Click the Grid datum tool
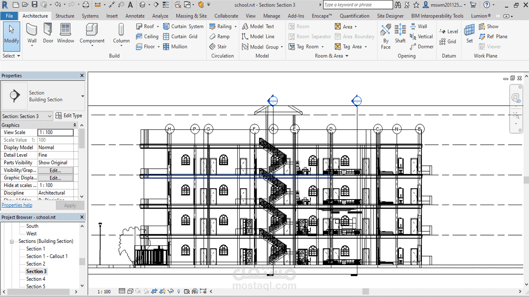This screenshot has height=297, width=529. click(x=448, y=41)
